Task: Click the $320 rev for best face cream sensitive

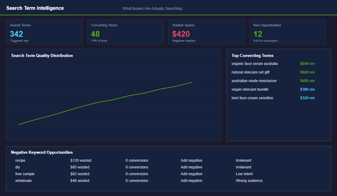Action: point(308,98)
